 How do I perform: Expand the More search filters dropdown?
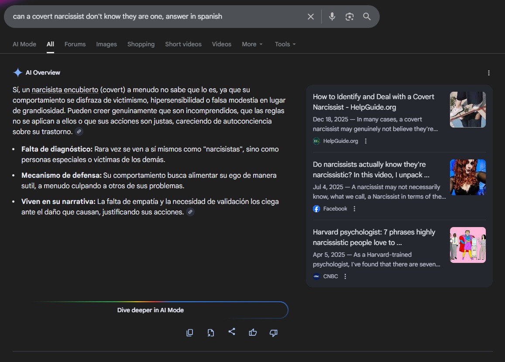coord(252,44)
